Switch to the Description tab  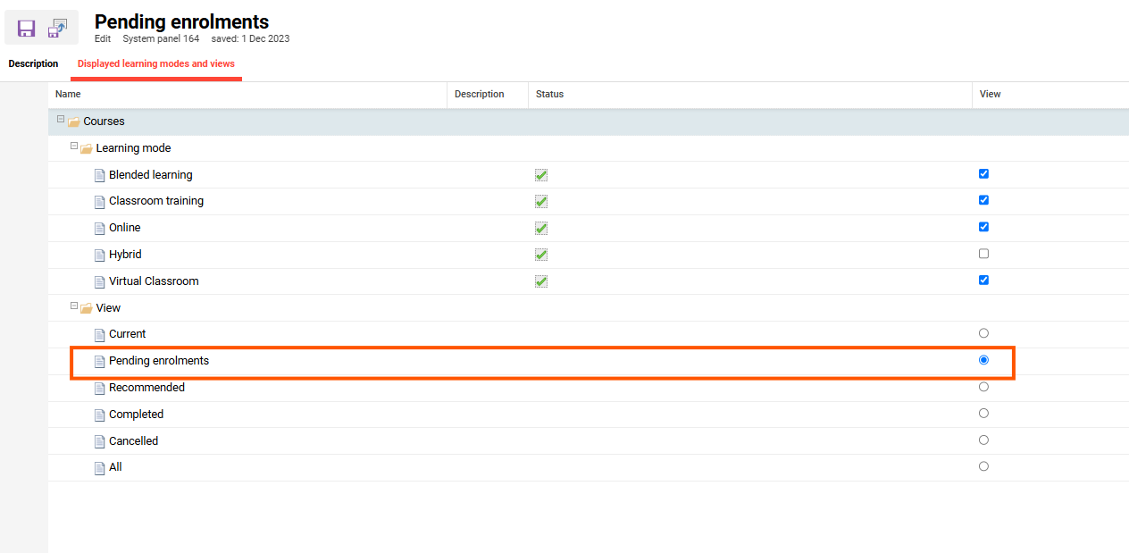click(33, 64)
